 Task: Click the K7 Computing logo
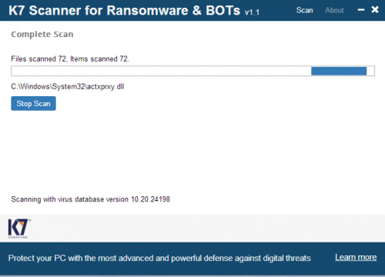pyautogui.click(x=18, y=229)
